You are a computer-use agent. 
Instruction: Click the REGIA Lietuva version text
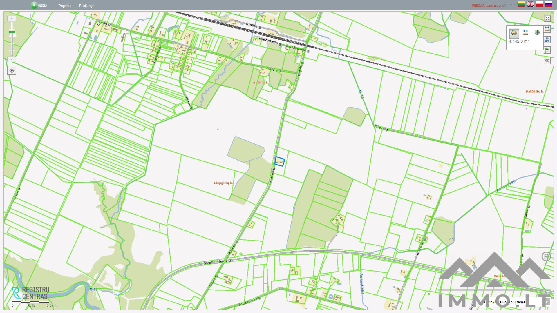click(x=494, y=6)
